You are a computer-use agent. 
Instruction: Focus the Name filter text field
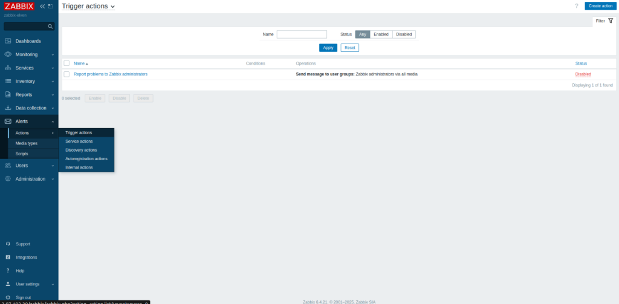click(x=302, y=34)
